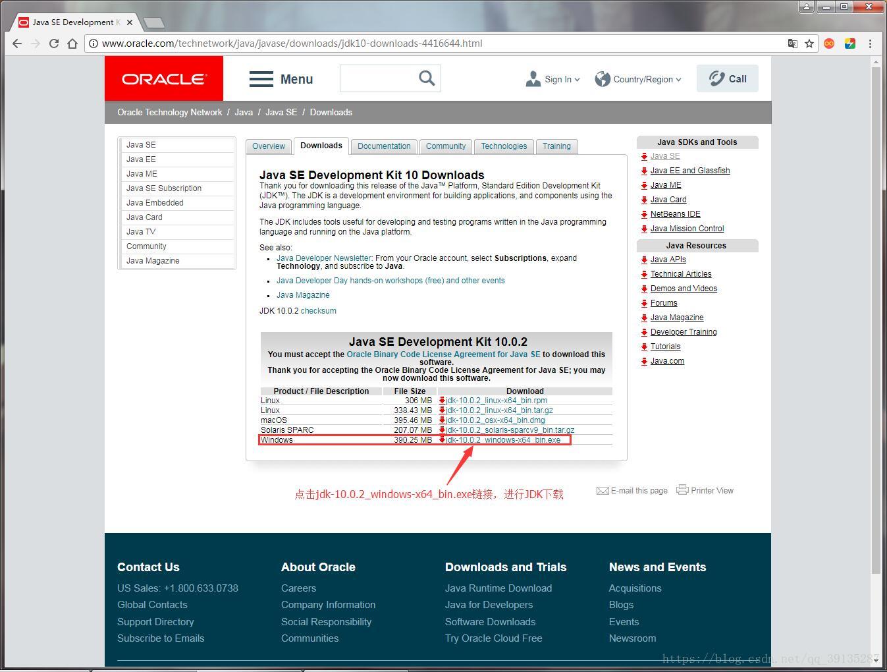Switch to the Overview tab
The image size is (887, 672).
pyautogui.click(x=269, y=146)
